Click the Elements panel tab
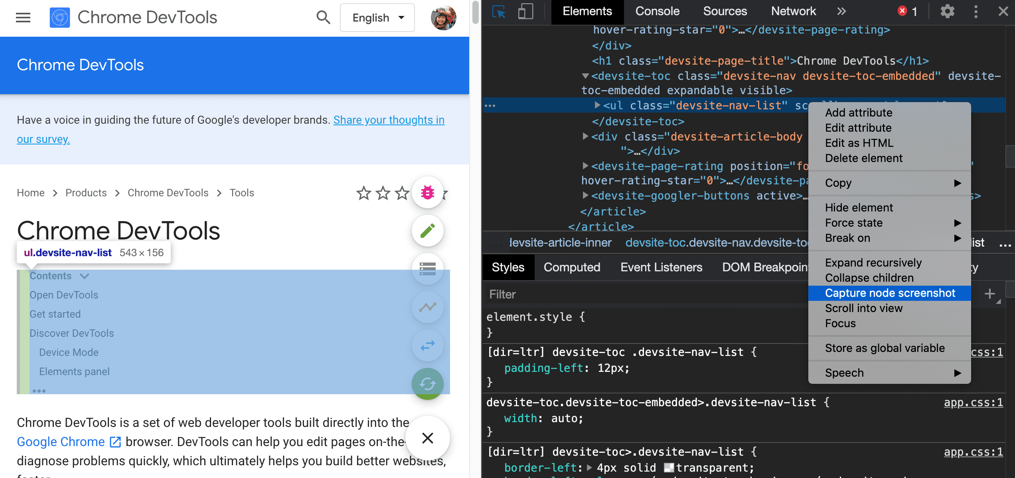Image resolution: width=1015 pixels, height=478 pixels. [586, 12]
